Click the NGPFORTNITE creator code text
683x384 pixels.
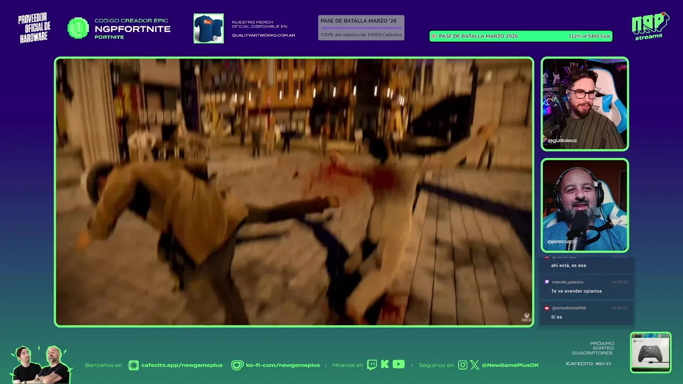click(132, 29)
